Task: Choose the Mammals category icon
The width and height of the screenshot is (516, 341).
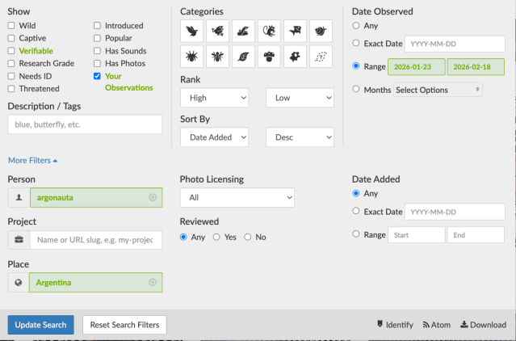Action: (x=269, y=31)
